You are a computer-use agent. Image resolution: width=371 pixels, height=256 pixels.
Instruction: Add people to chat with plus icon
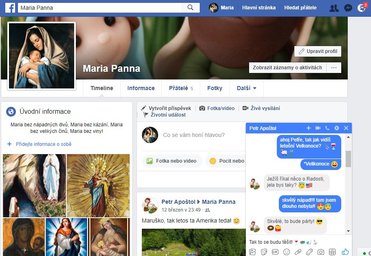(x=309, y=128)
